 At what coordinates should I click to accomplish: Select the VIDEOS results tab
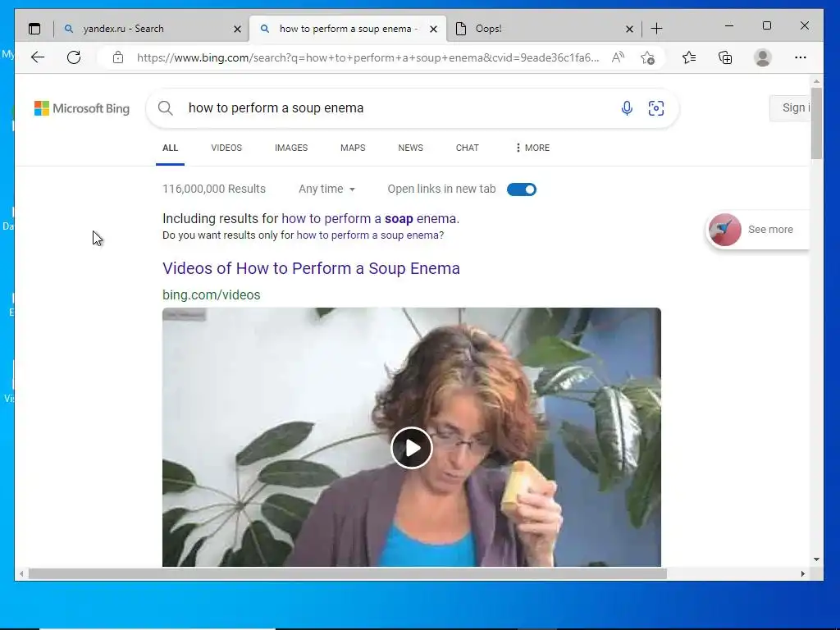[226, 148]
